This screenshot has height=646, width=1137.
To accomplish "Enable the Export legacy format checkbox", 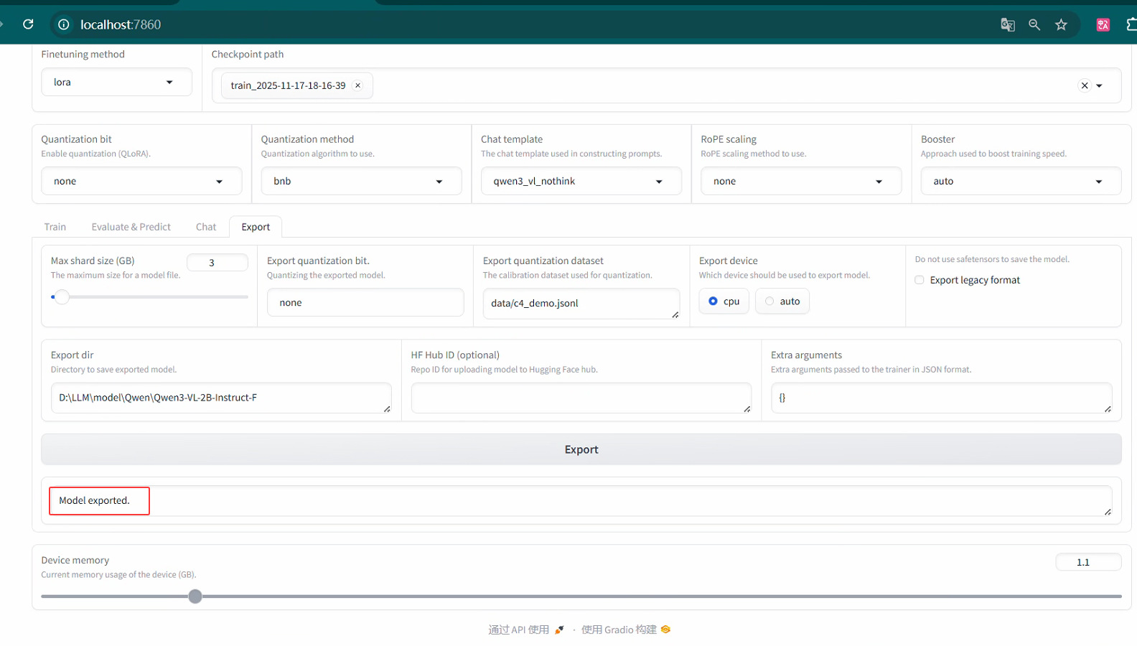I will click(x=920, y=280).
